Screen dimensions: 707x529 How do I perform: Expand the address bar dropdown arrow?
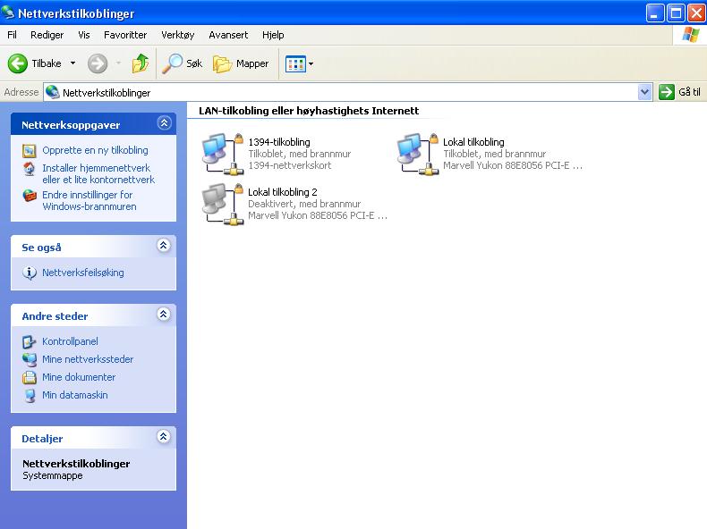point(644,92)
